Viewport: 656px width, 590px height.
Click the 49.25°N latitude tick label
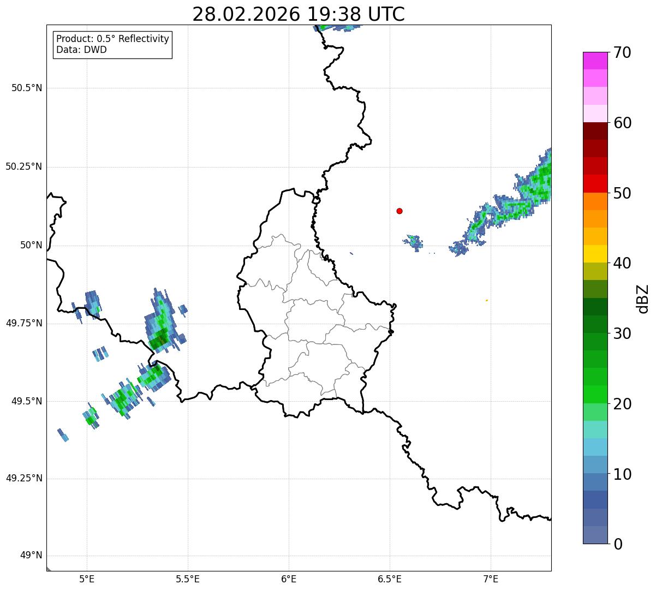(23, 479)
